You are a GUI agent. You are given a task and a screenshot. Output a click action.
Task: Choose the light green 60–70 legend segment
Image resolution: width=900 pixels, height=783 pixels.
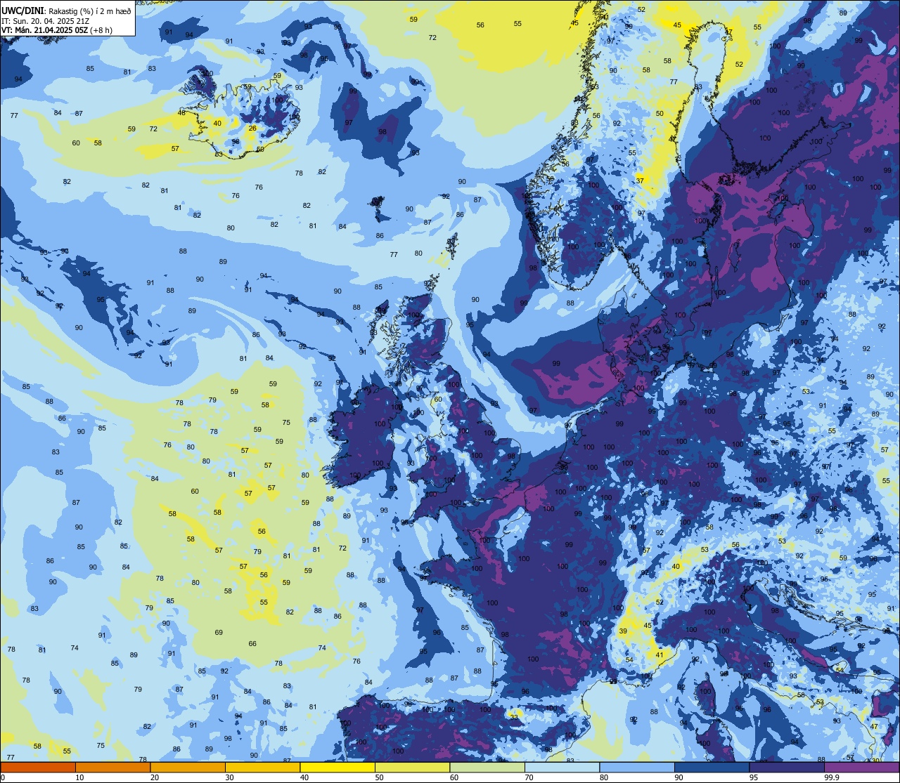pyautogui.click(x=487, y=767)
